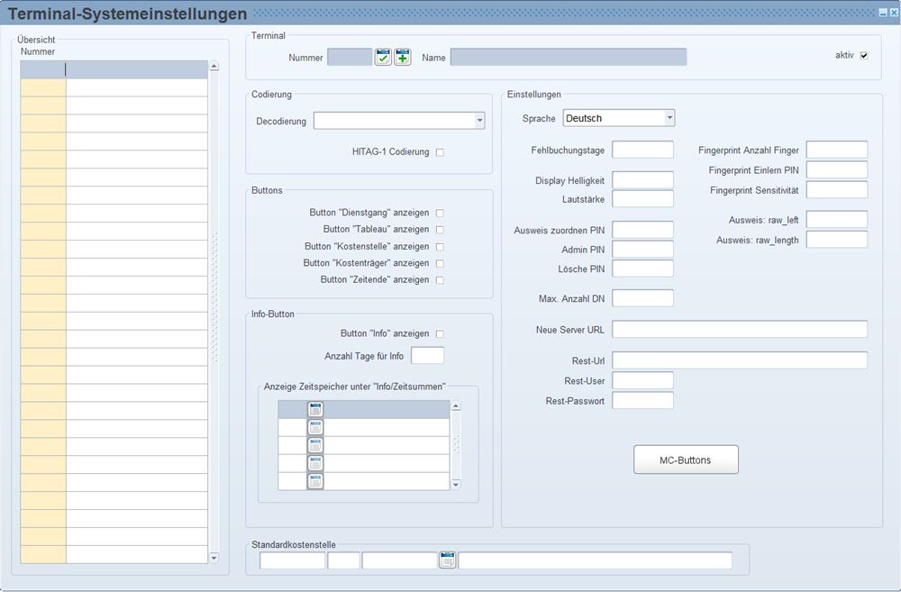This screenshot has height=592, width=901.
Task: Select the highlighted first row in Übersicht list
Action: point(114,69)
